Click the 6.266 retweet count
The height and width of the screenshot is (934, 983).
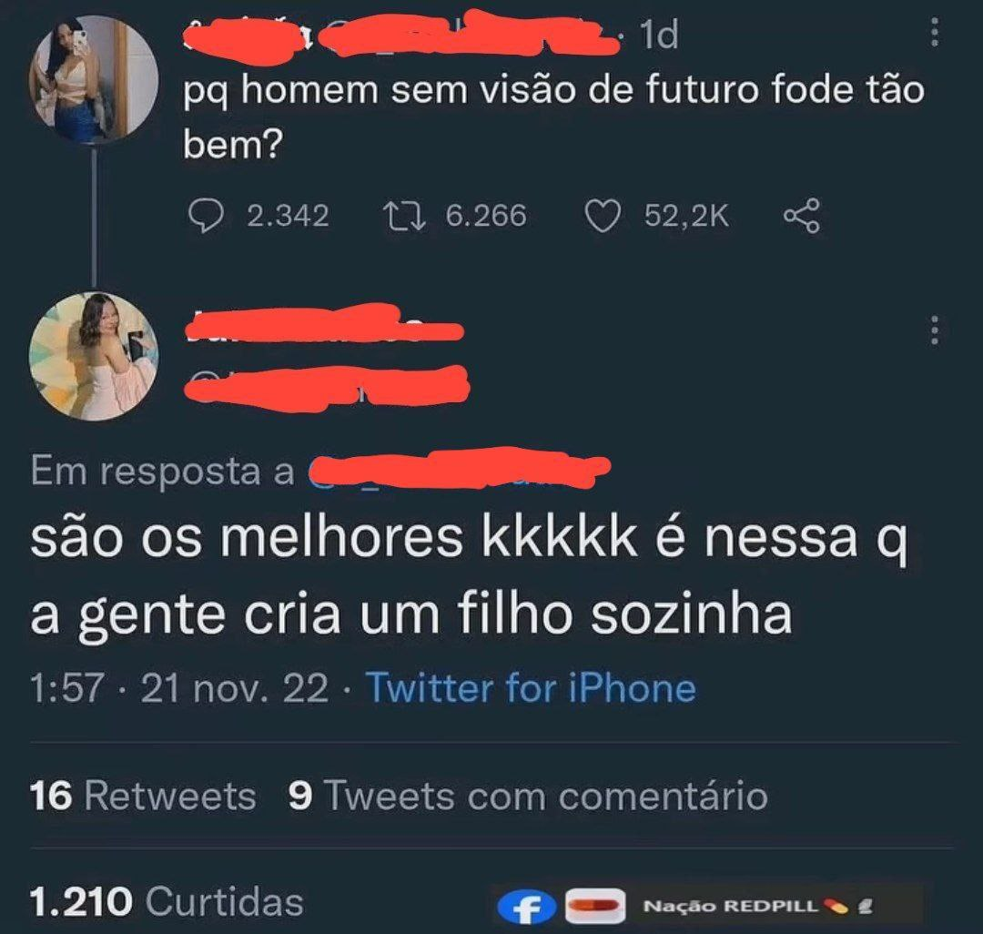[x=486, y=217]
